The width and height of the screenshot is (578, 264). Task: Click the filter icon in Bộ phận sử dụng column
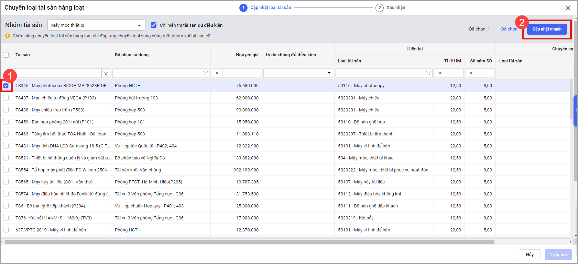[205, 73]
